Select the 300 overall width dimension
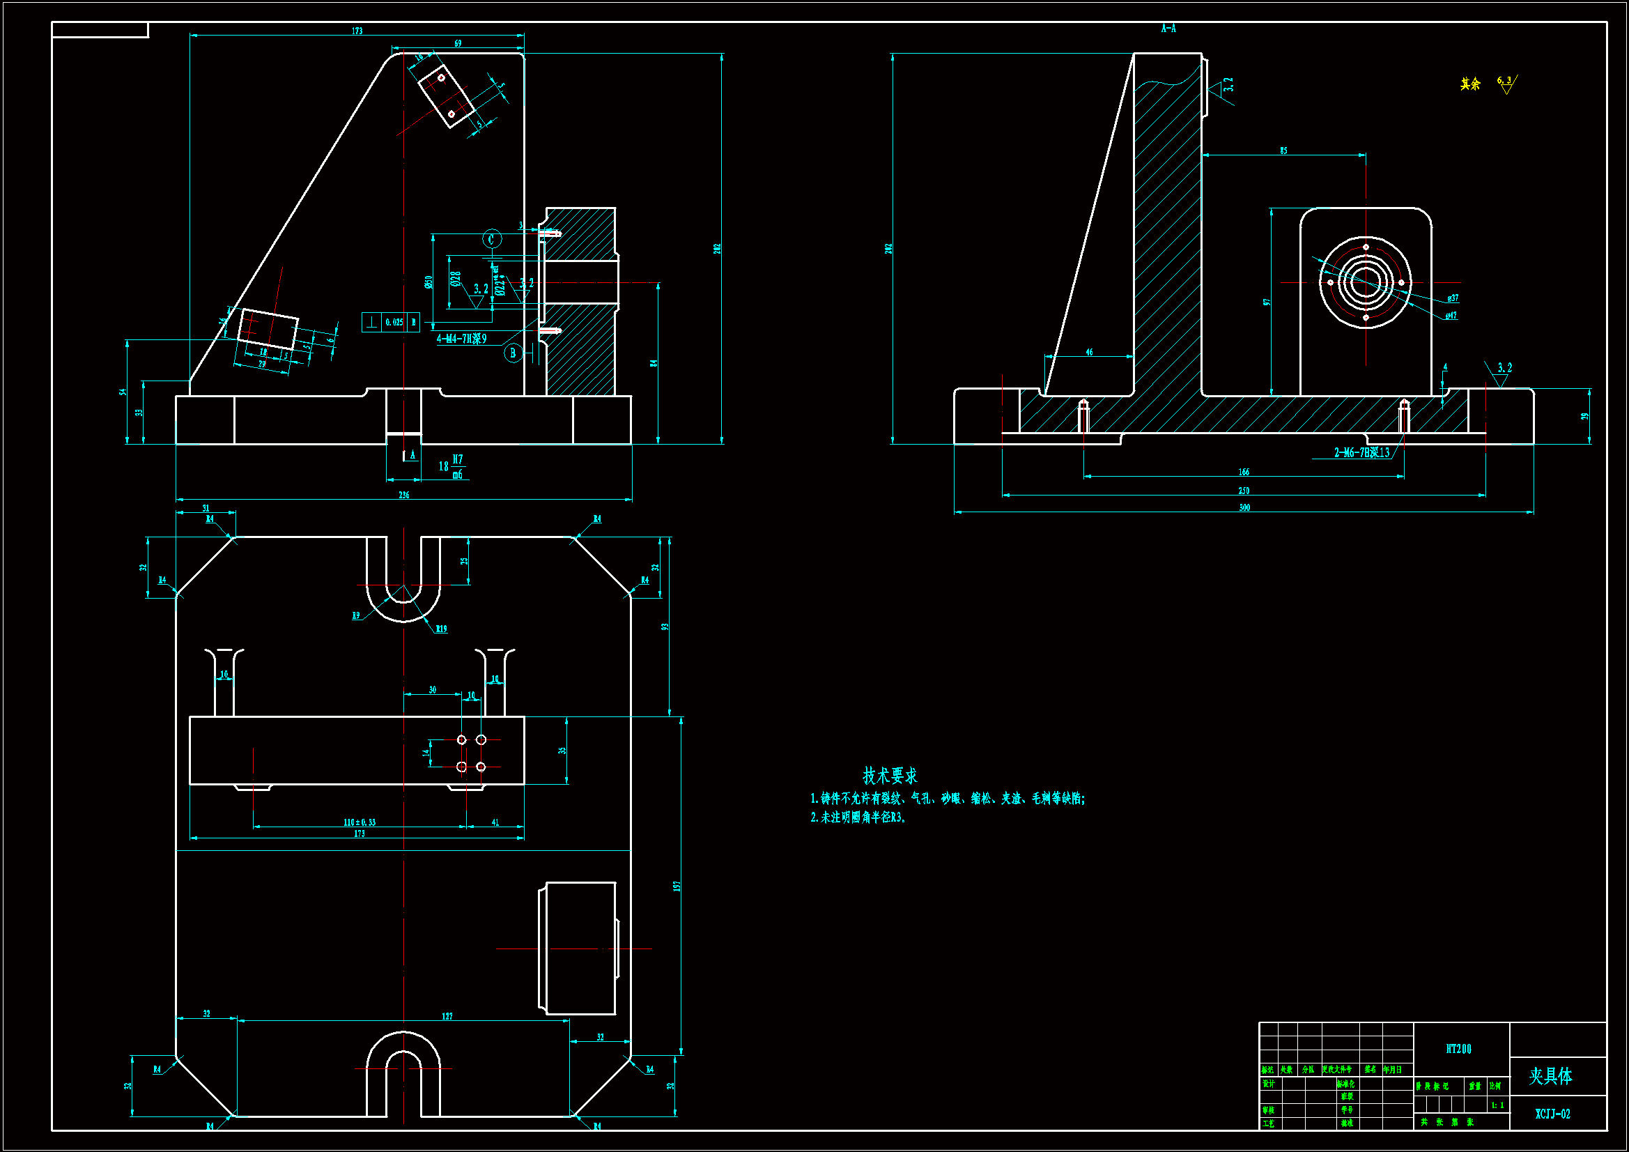The image size is (1629, 1152). [1244, 507]
